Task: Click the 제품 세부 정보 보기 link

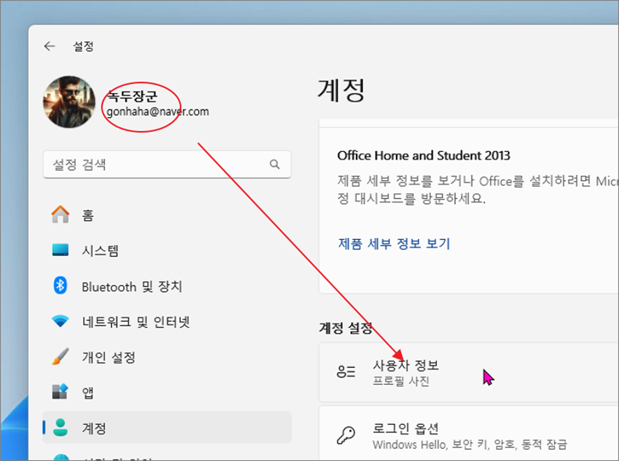Action: [x=394, y=243]
